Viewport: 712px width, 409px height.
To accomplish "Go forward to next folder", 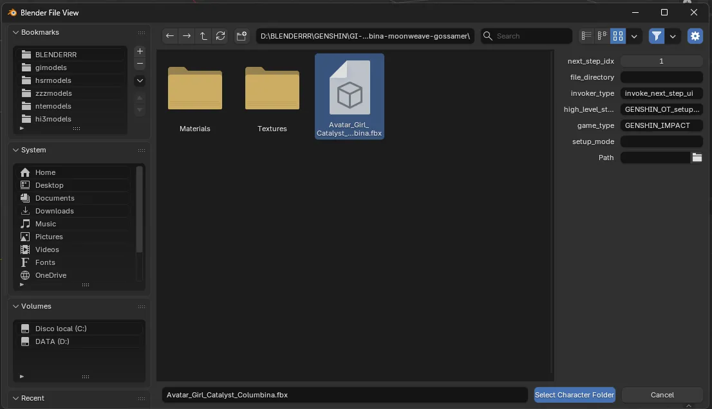I will pos(187,36).
